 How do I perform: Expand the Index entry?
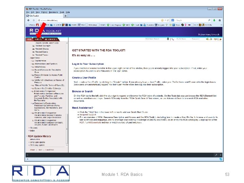(29, 131)
